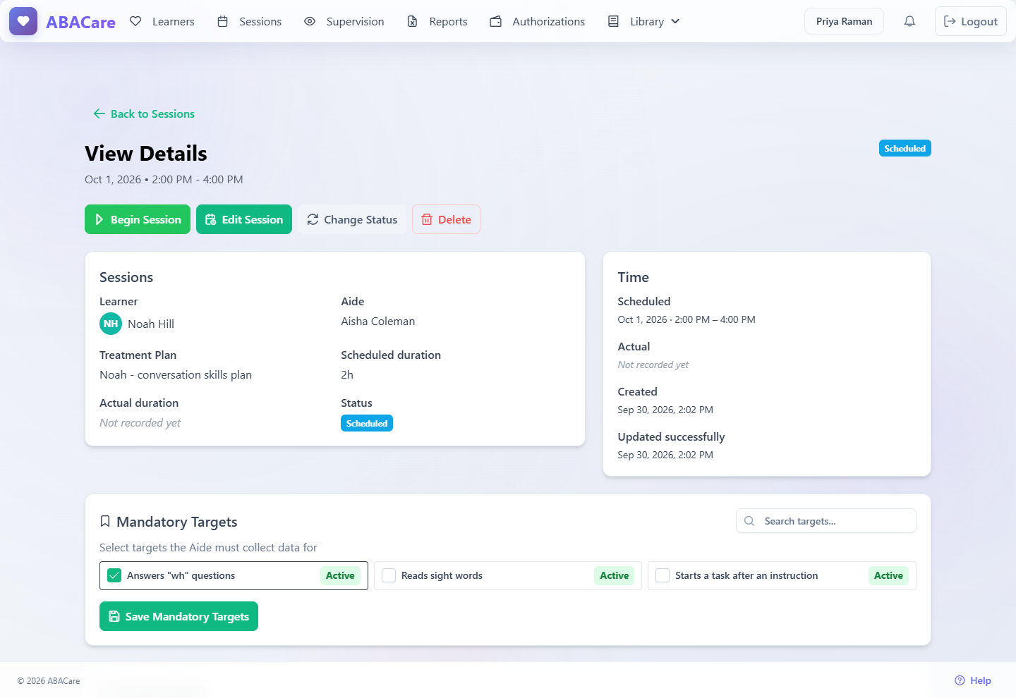Check the Reads sight words checkbox
This screenshot has height=698, width=1016.
coord(389,575)
